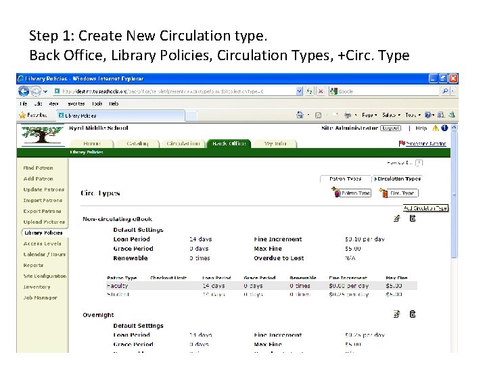Open the search provider dropdown arrow
This screenshot has height=365, width=487.
point(453,91)
